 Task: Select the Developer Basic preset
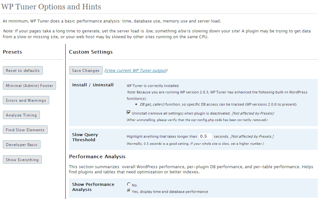(22, 144)
